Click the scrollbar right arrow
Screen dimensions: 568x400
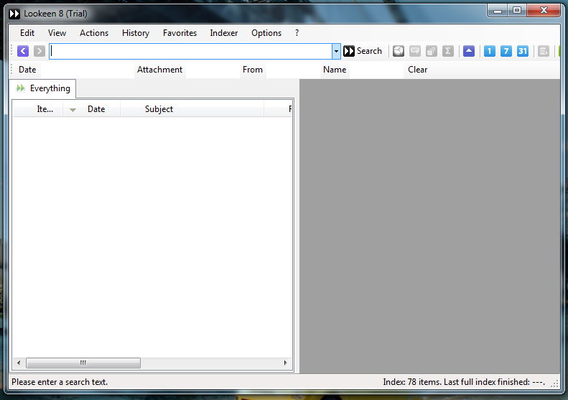tap(286, 363)
